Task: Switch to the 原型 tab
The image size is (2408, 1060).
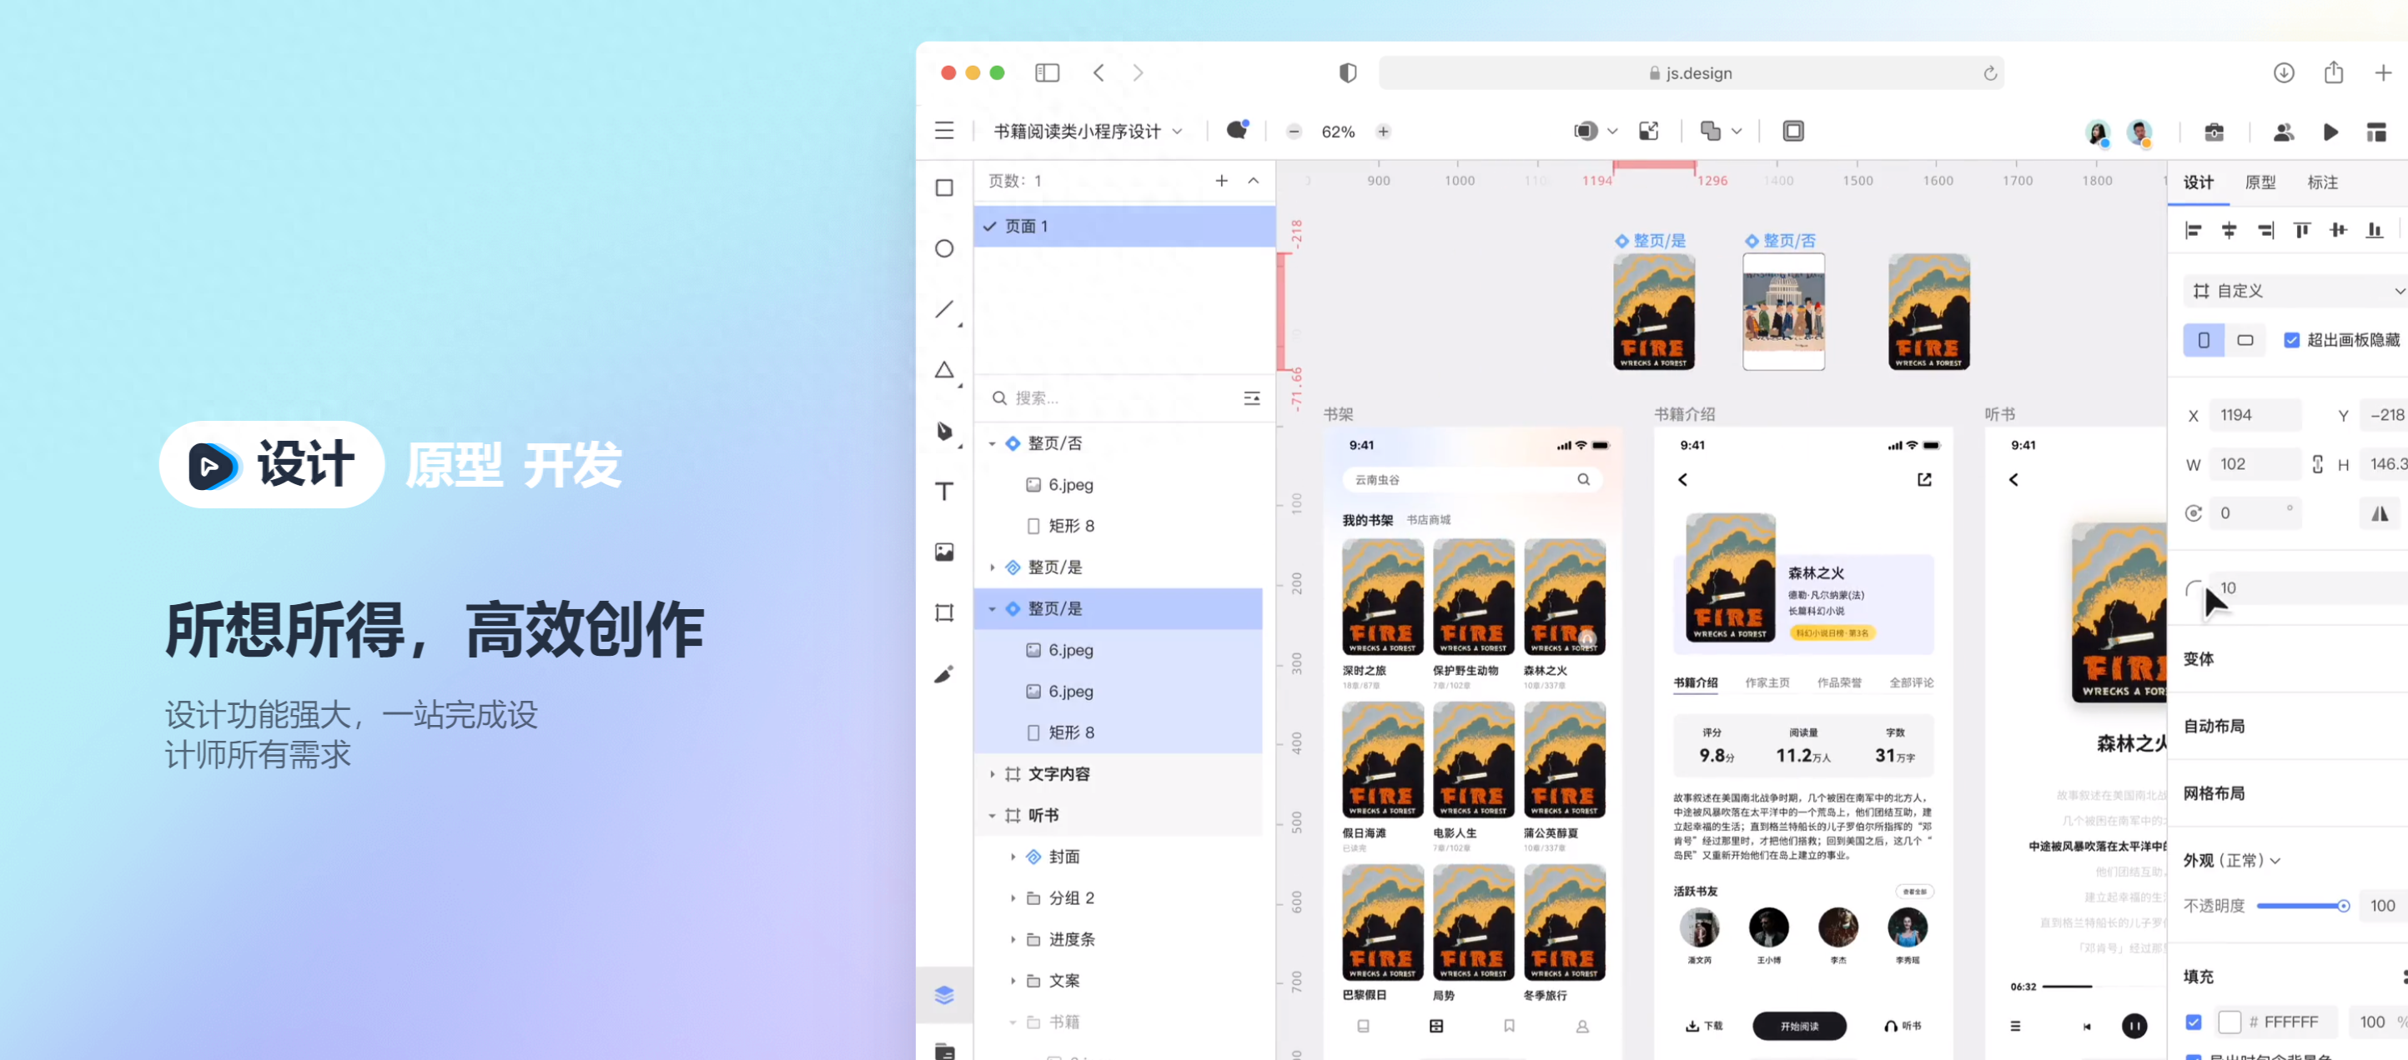Action: tap(2260, 182)
